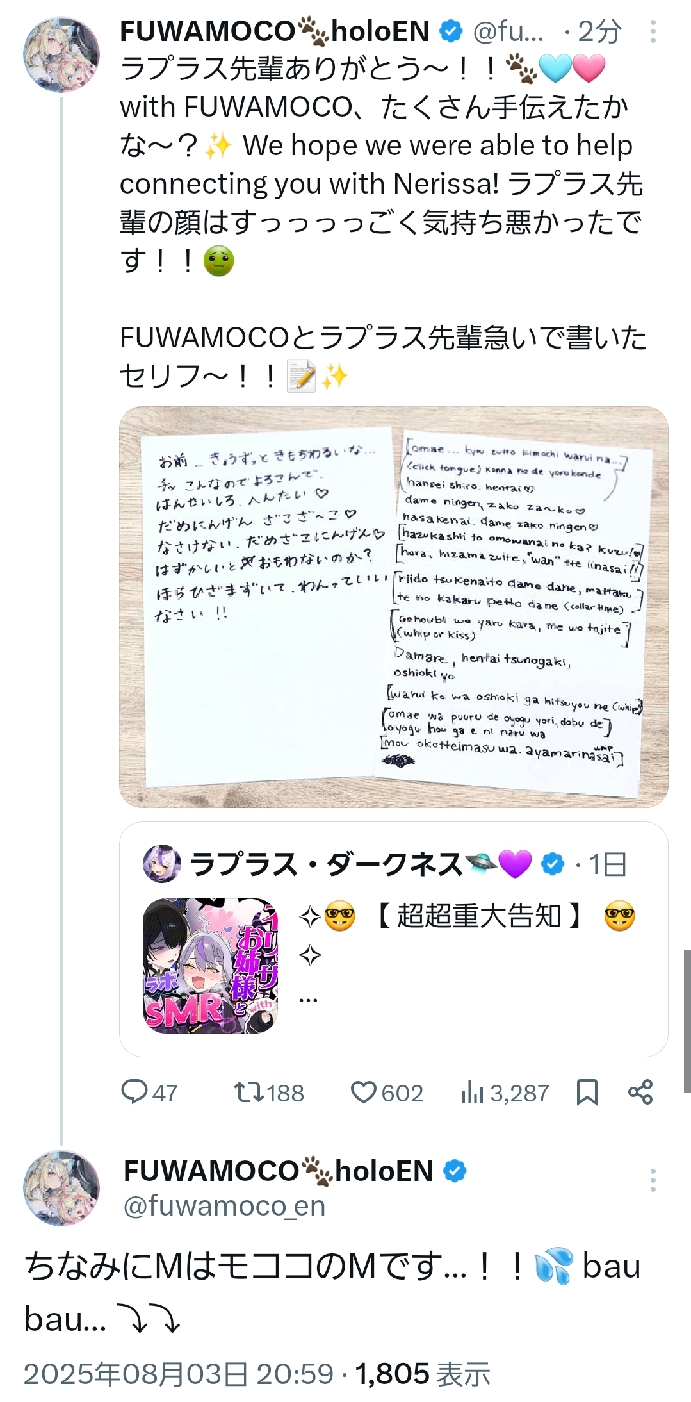
Task: Tap the retweet icon showing 188
Action: coord(269,1093)
